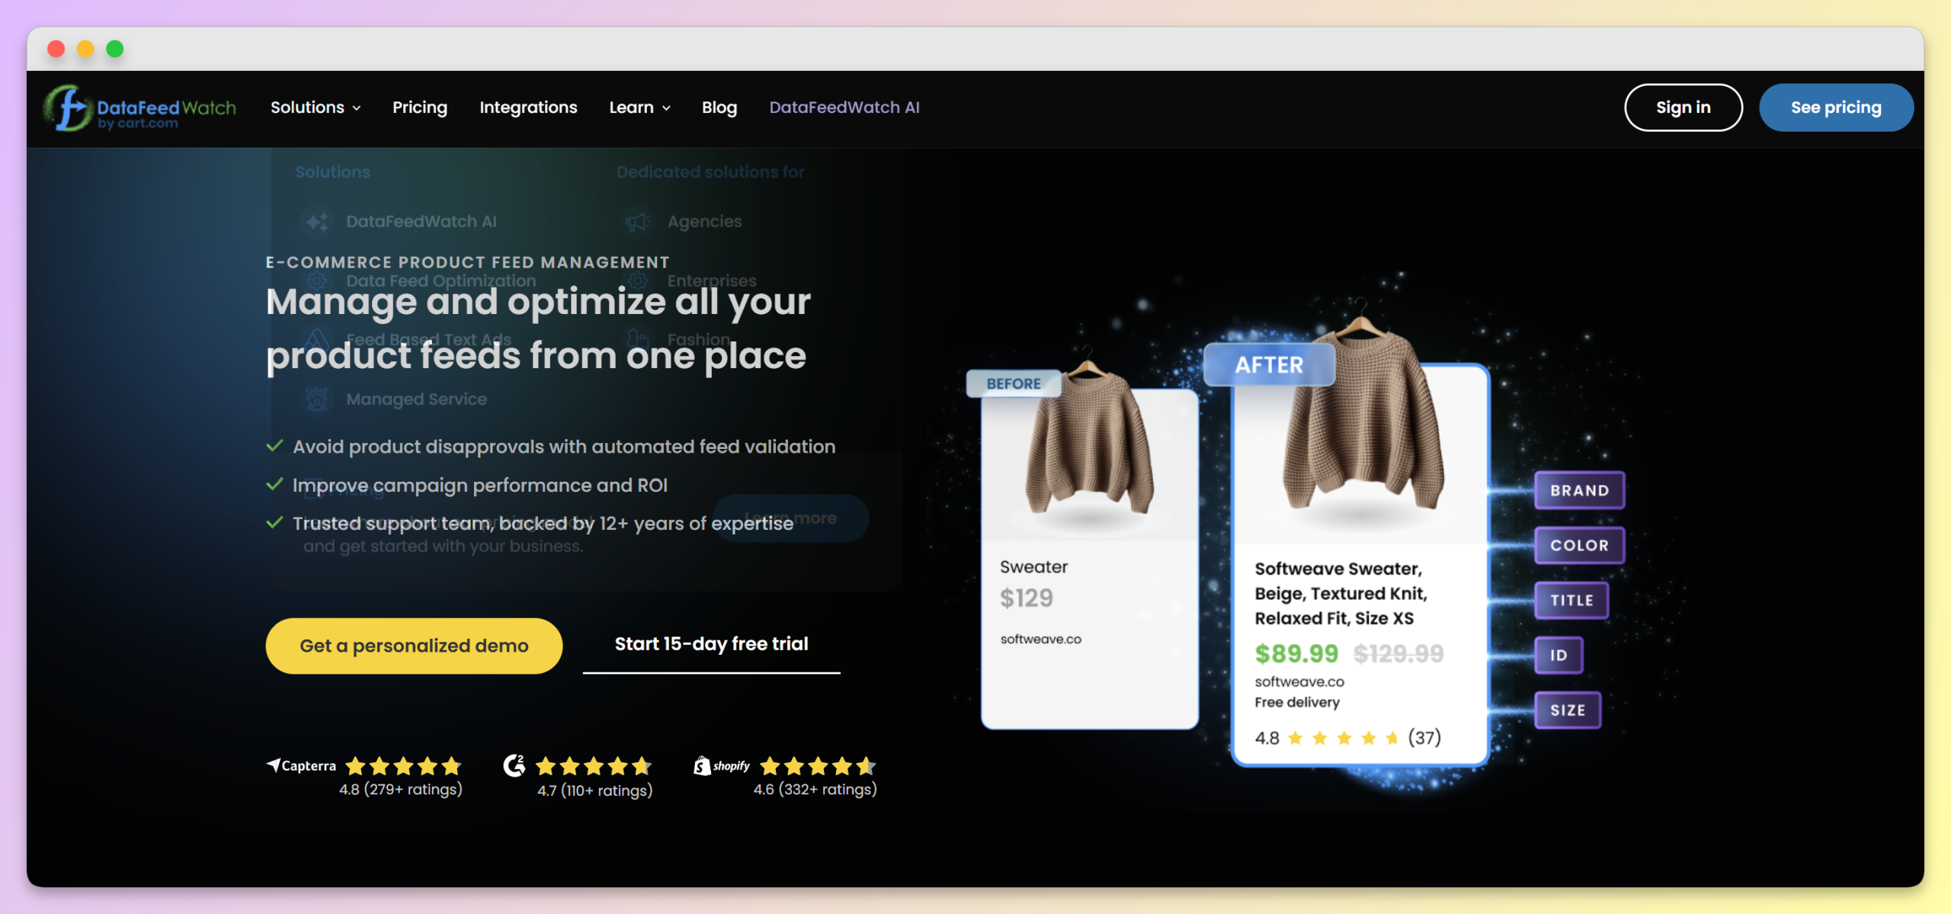This screenshot has width=1951, height=914.
Task: Start 15-day free trial link
Action: pyautogui.click(x=711, y=644)
